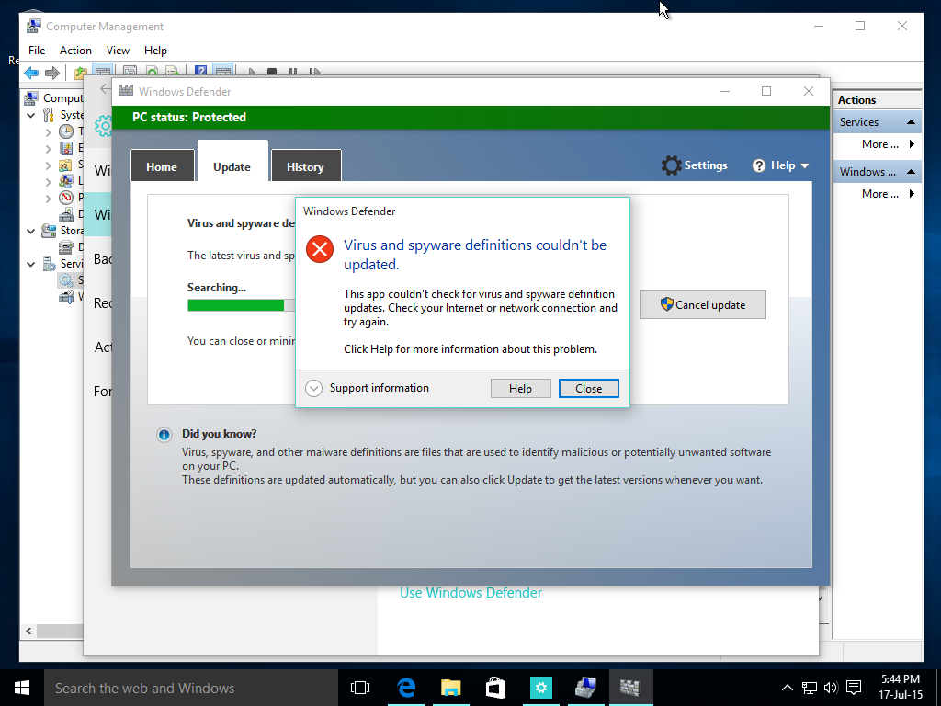Screen dimensions: 941x706
Task: Open File Explorer from the taskbar
Action: coord(450,687)
